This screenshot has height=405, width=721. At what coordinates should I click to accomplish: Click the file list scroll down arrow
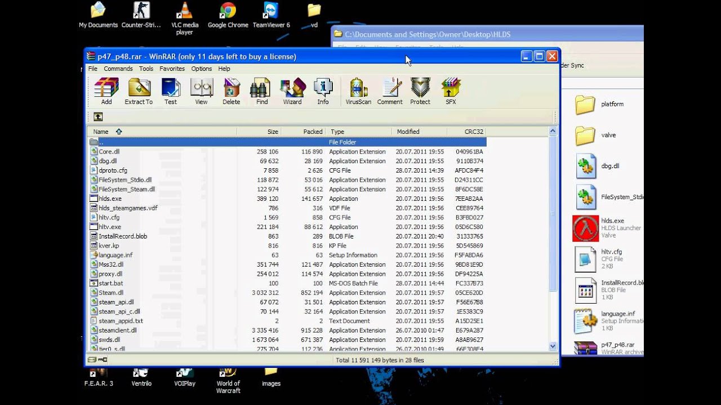pyautogui.click(x=553, y=347)
